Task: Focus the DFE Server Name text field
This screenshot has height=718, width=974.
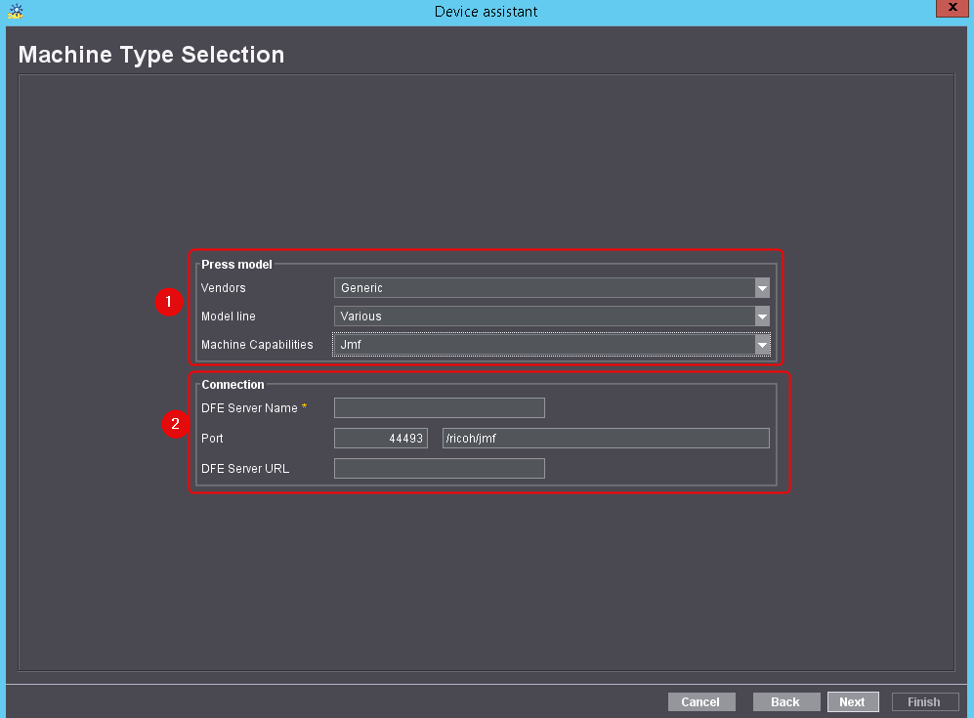Action: point(439,408)
